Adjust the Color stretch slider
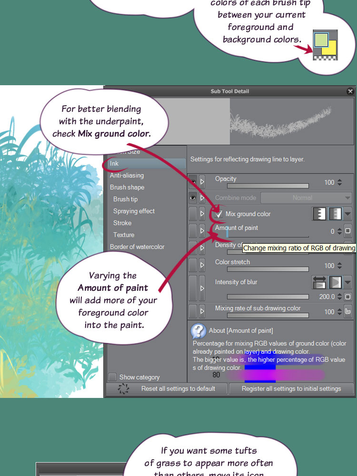Image resolution: width=357 pixels, height=476 pixels. tap(261, 269)
